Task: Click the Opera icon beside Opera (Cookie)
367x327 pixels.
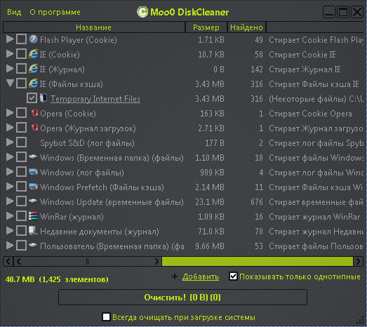Action: [x=34, y=113]
